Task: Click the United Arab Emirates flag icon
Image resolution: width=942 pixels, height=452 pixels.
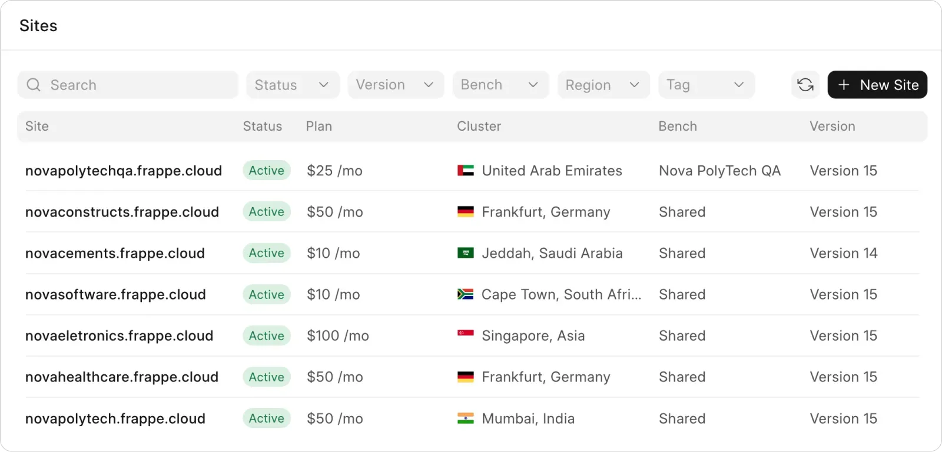Action: pos(465,171)
